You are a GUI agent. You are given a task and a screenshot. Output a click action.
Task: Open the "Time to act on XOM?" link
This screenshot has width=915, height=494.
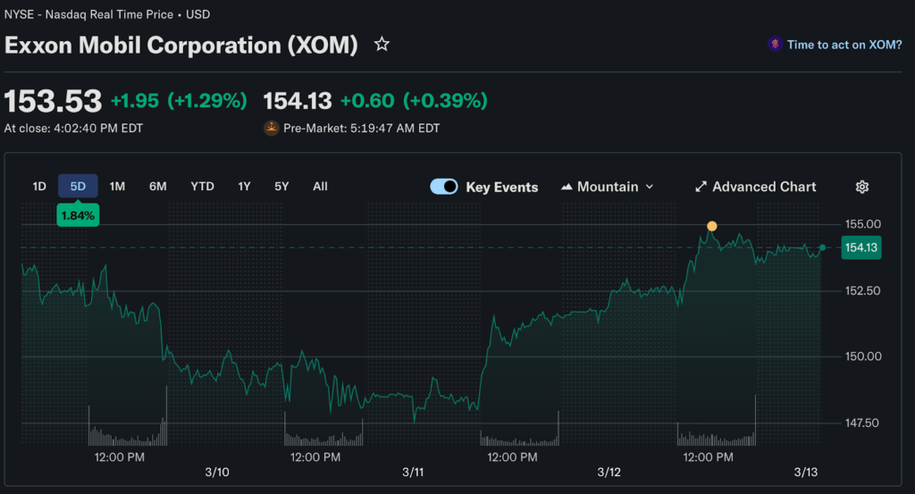pyautogui.click(x=844, y=45)
